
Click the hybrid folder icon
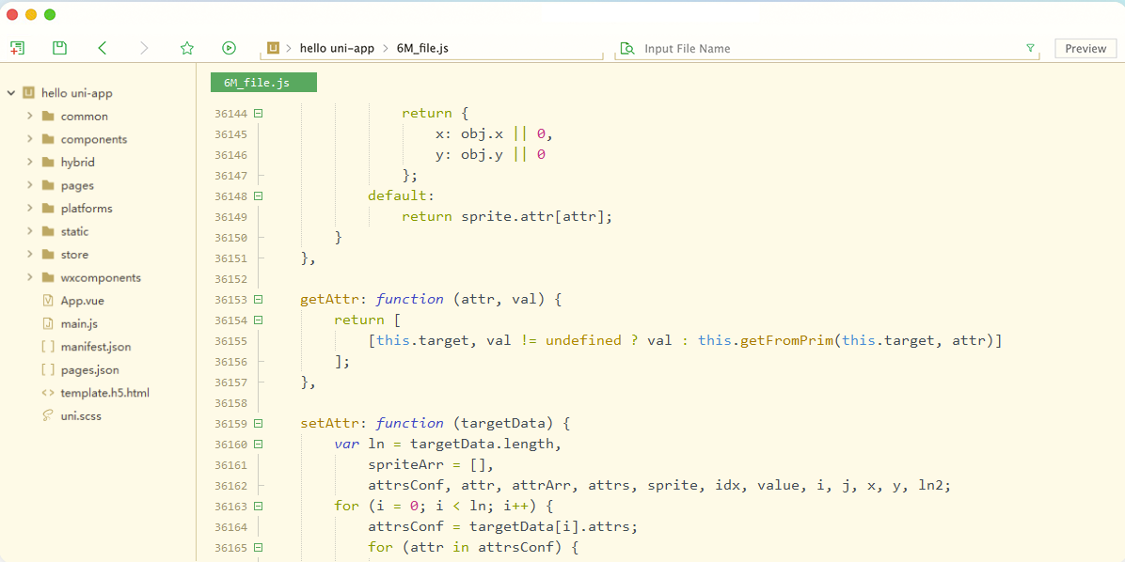49,162
